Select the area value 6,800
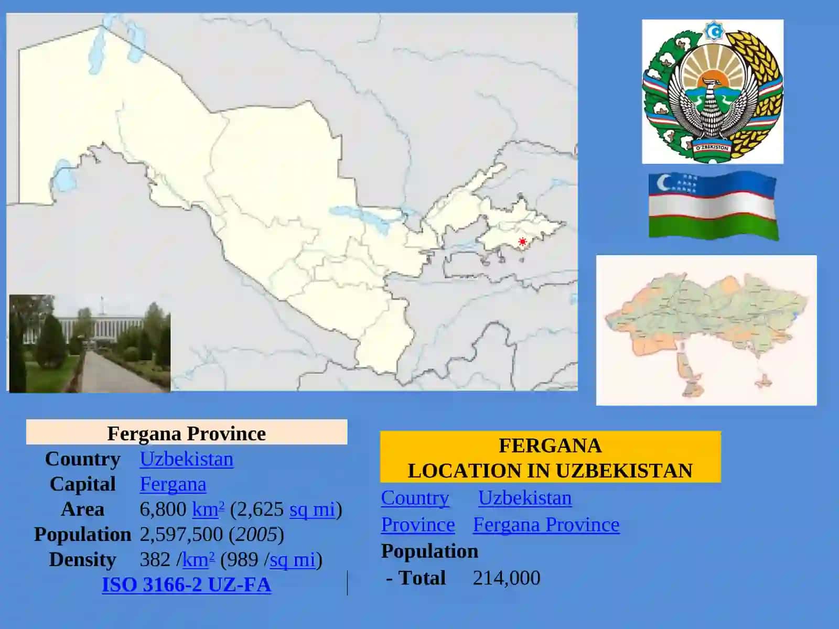The image size is (839, 629). [163, 509]
